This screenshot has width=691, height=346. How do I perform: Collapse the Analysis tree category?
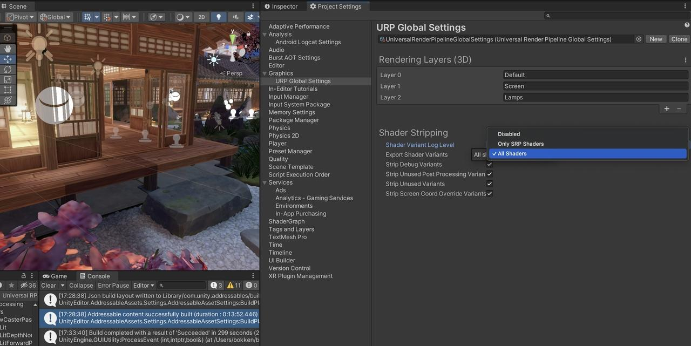[265, 34]
